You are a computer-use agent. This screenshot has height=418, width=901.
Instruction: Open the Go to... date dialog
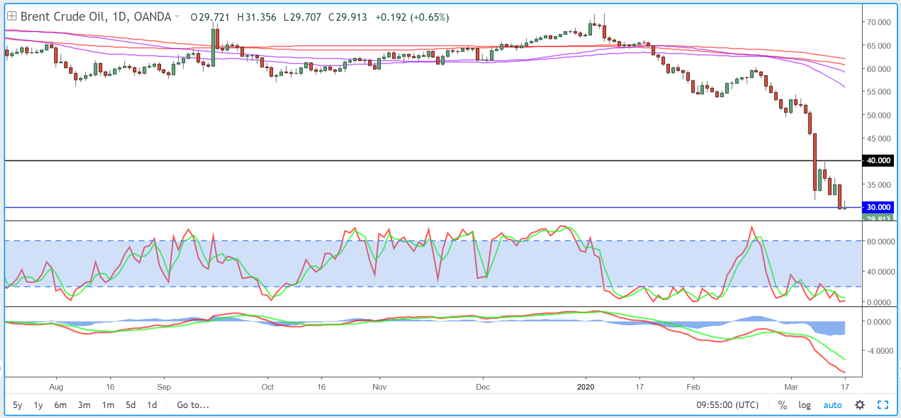click(193, 405)
